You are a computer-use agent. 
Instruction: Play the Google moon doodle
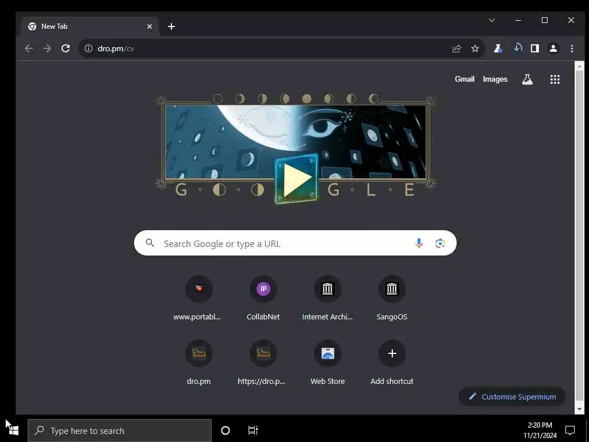coord(296,178)
